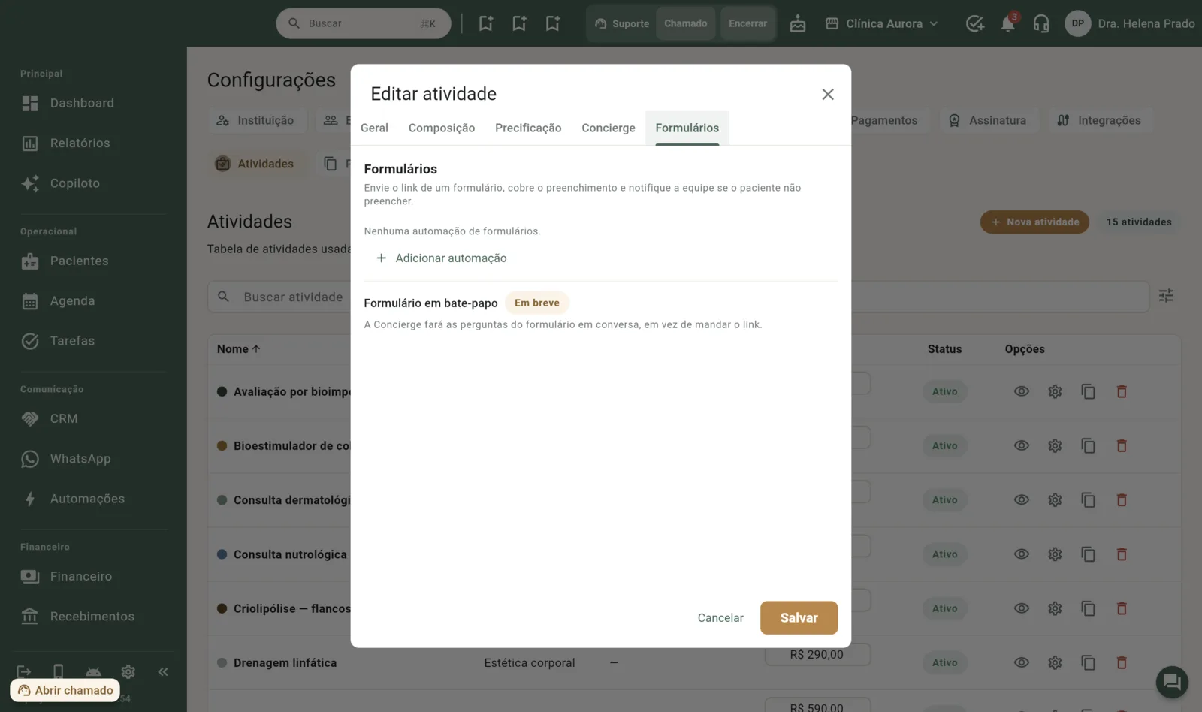Click the settings gear at sidebar bottom
The height and width of the screenshot is (712, 1202).
click(128, 671)
